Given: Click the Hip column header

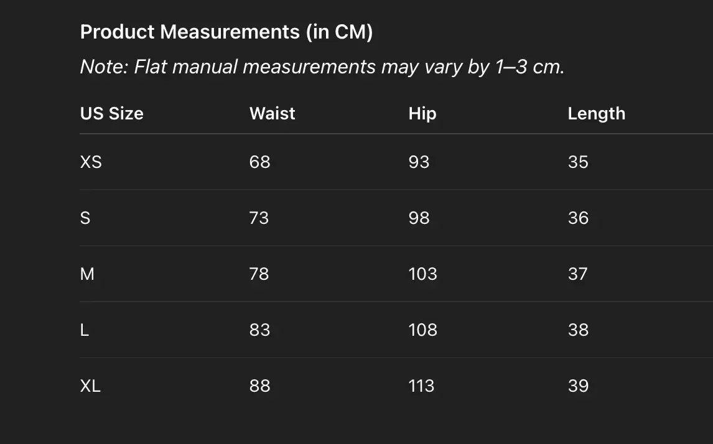Looking at the screenshot, I should (422, 114).
